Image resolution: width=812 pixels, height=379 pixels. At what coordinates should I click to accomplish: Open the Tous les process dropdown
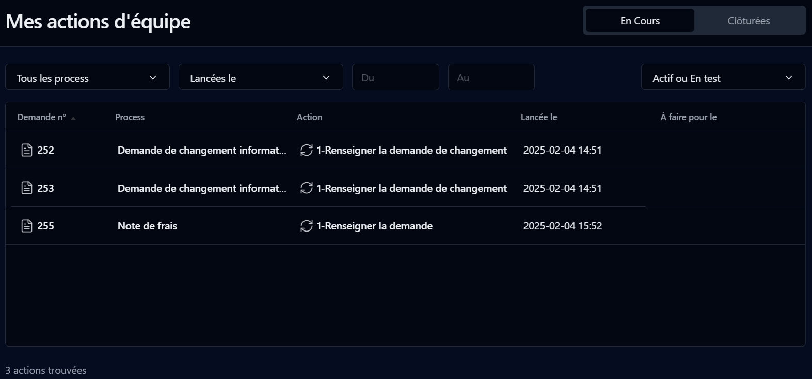[x=87, y=77]
